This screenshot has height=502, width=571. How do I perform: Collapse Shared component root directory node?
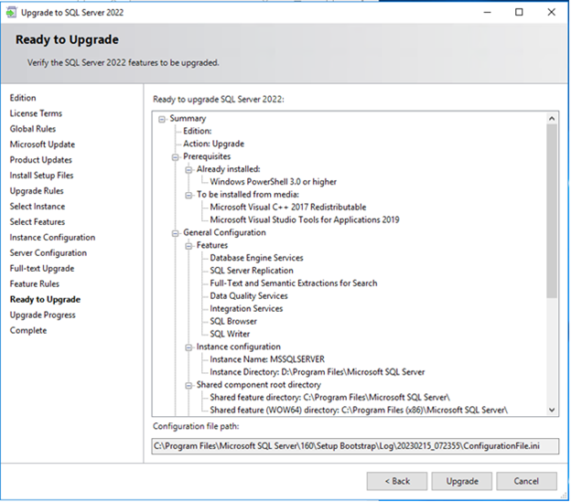pyautogui.click(x=189, y=386)
